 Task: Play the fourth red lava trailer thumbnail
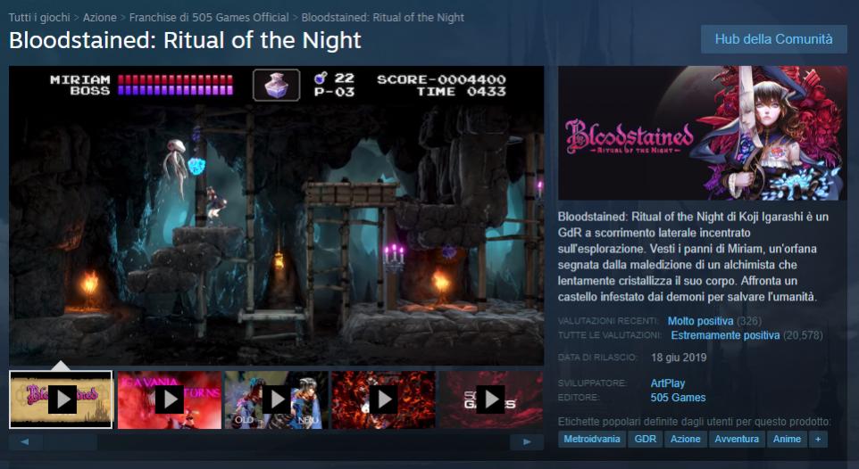[383, 399]
